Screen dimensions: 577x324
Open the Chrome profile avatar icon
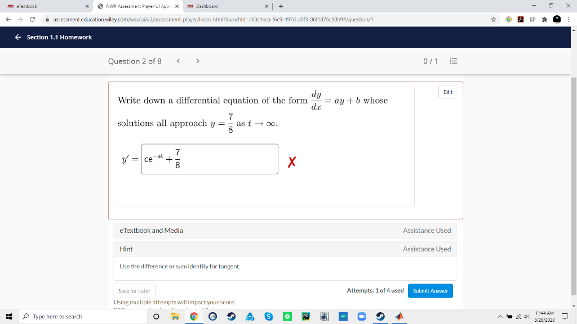point(557,19)
